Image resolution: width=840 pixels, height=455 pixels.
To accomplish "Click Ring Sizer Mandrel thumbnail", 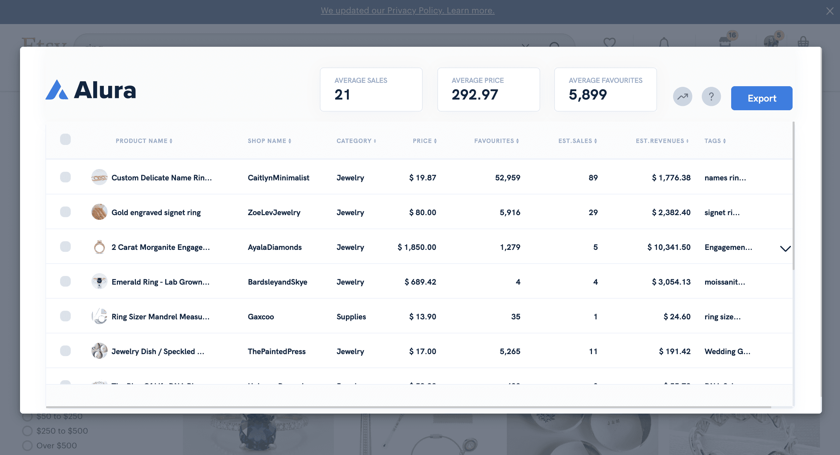I will click(x=99, y=316).
